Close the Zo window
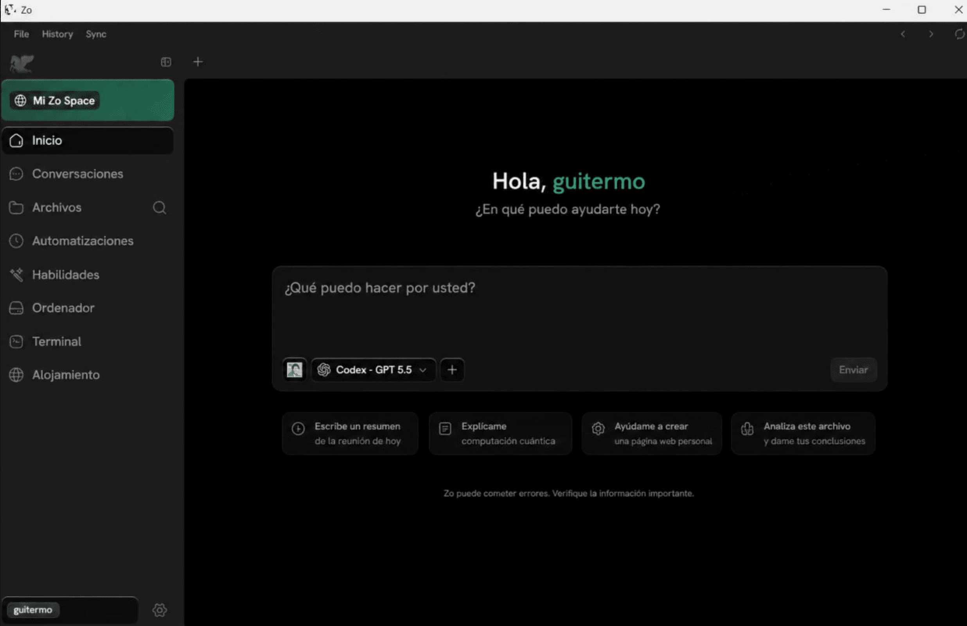Image resolution: width=967 pixels, height=626 pixels. tap(958, 10)
